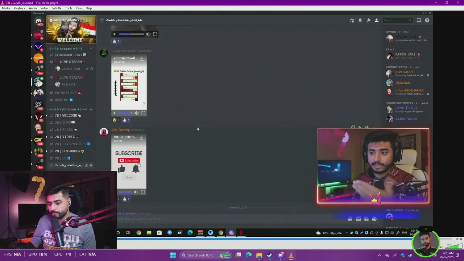Collapse the TEXT ROOM category
The image size is (464, 261).
(x=67, y=109)
